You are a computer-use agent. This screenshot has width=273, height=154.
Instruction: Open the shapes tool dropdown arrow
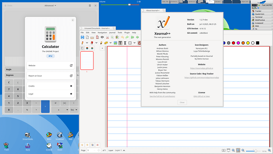tap(110, 43)
